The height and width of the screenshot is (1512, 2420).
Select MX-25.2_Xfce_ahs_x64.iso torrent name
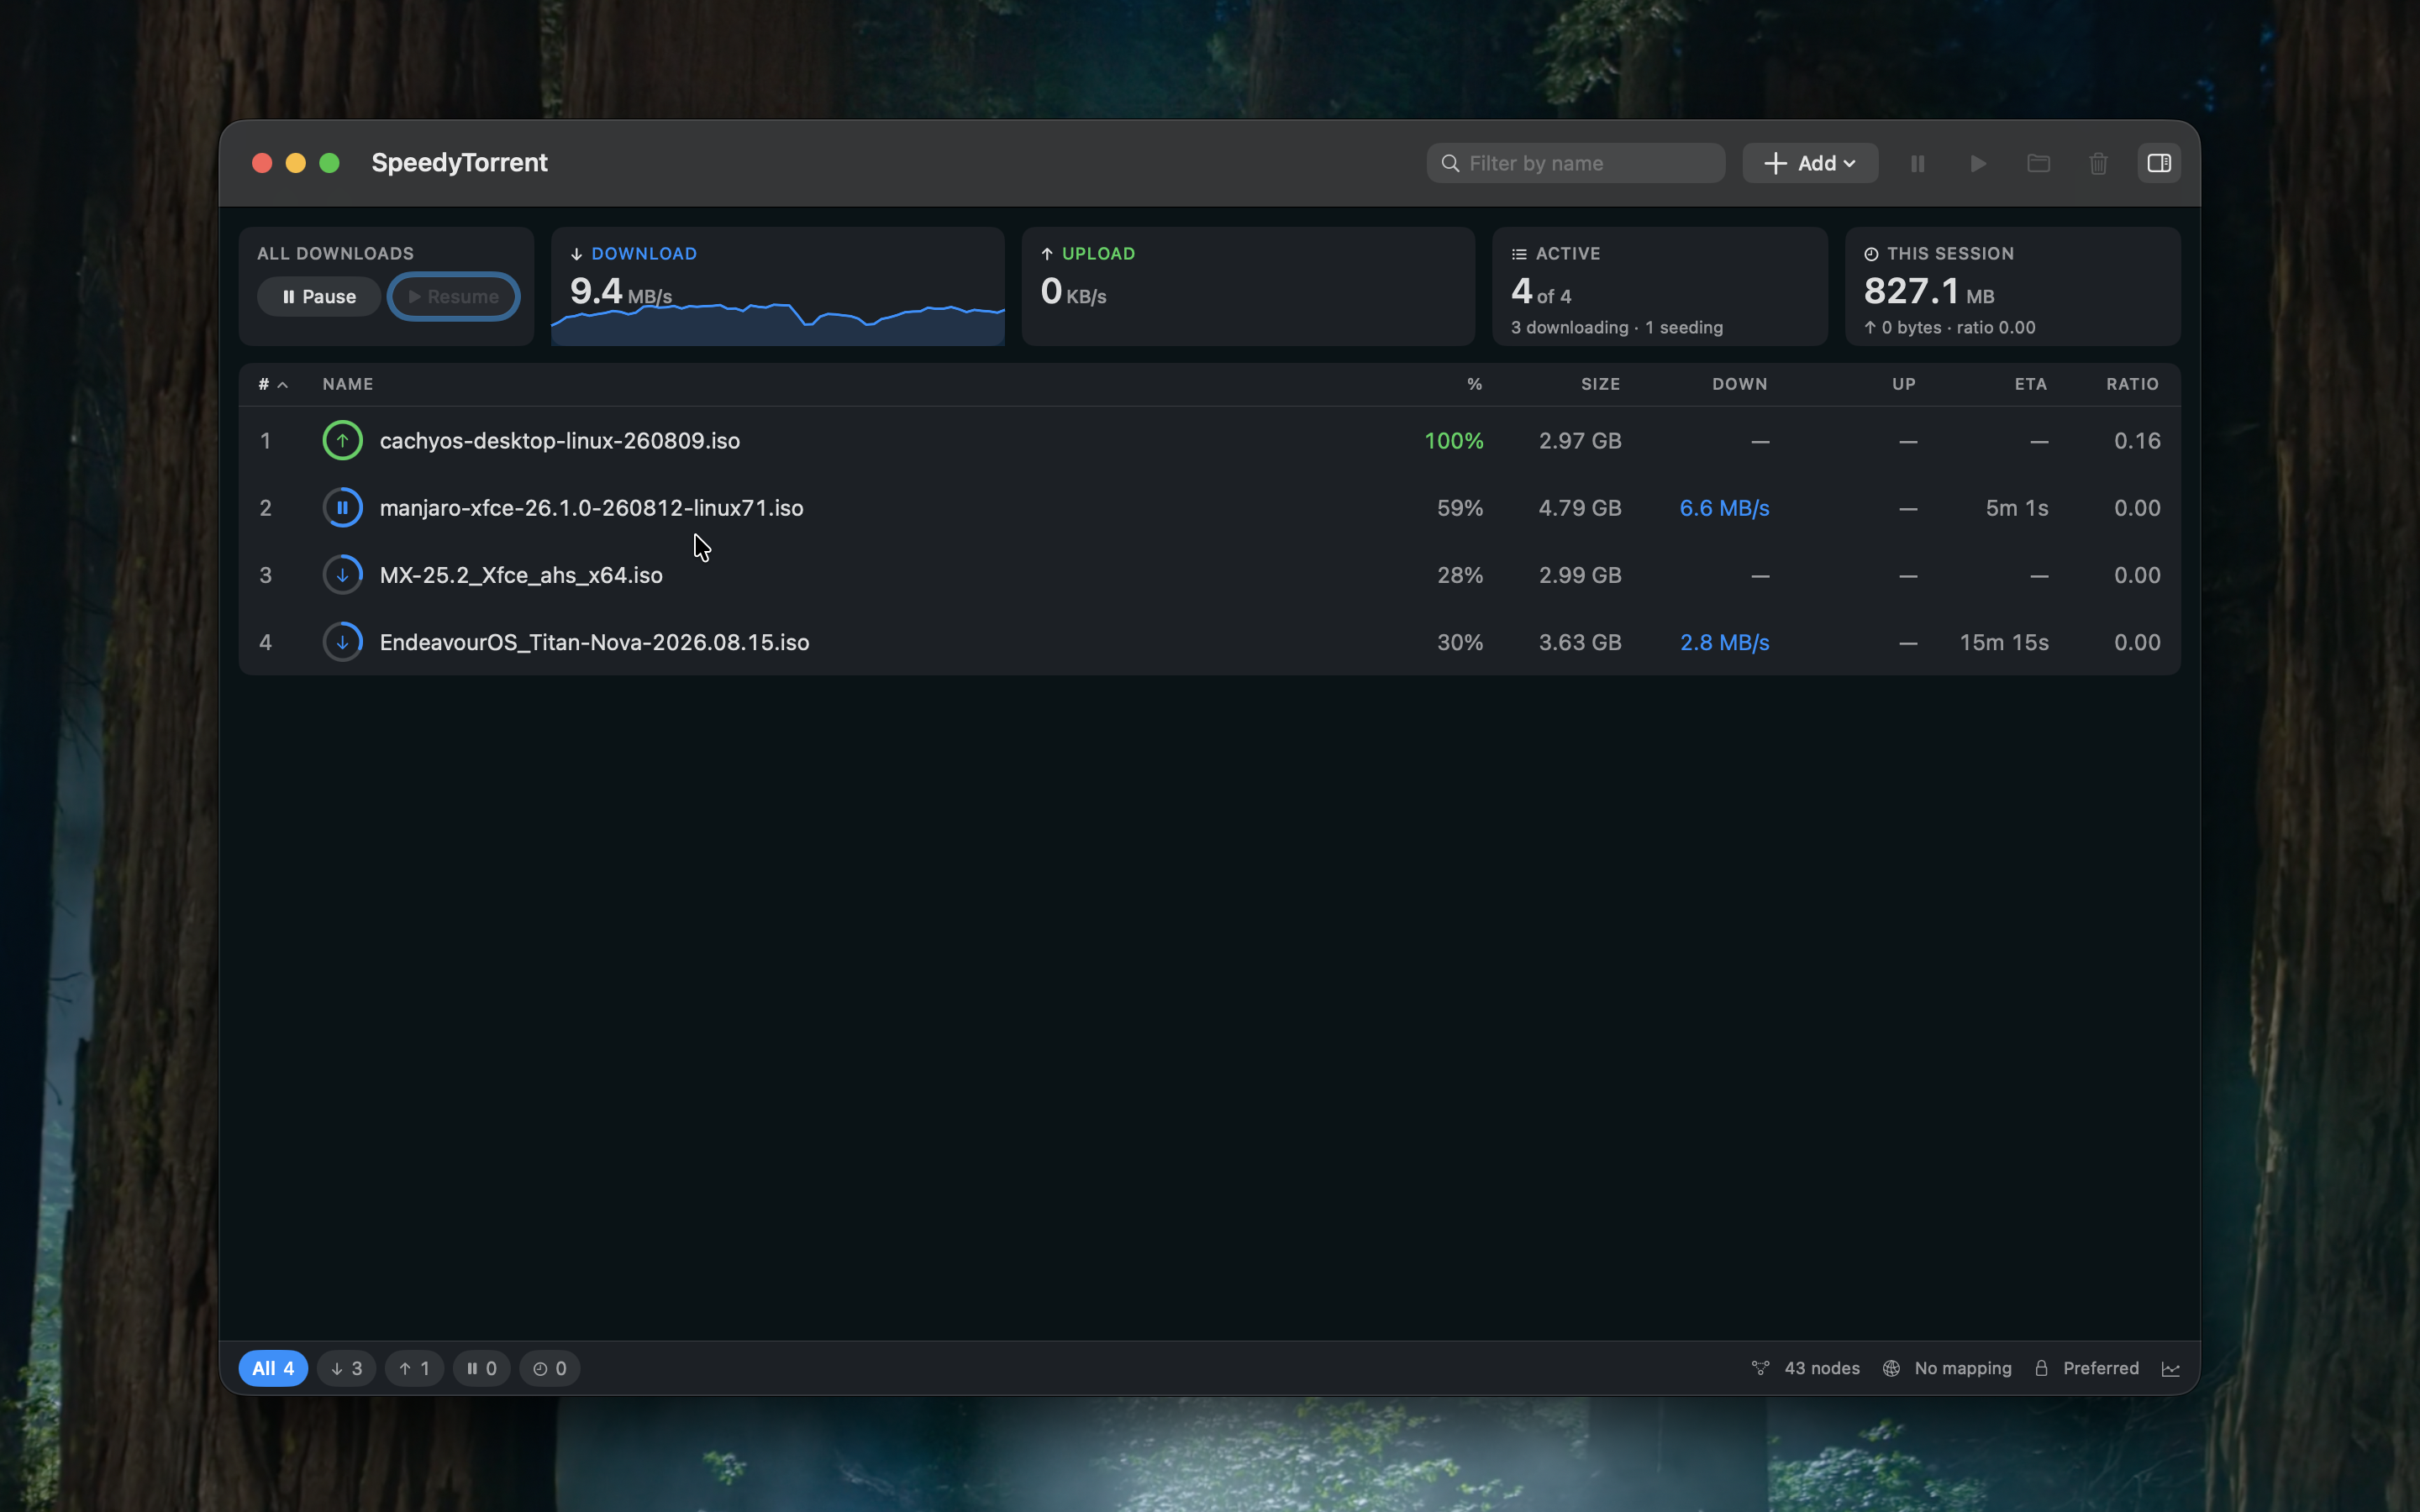[521, 575]
